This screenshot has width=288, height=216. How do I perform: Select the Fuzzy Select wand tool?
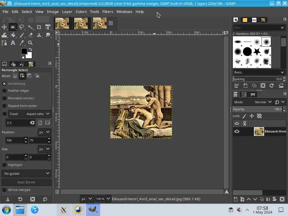pos(30,27)
